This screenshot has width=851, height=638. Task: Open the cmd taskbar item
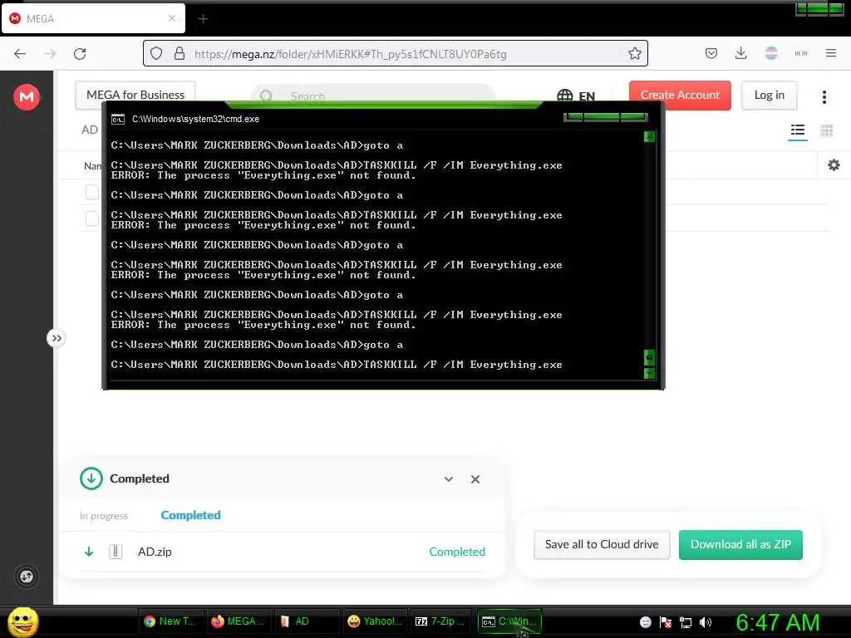point(509,621)
